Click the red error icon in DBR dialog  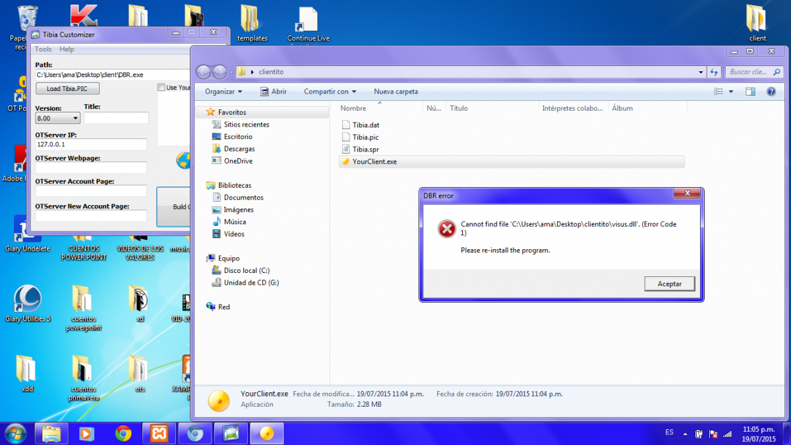point(446,229)
